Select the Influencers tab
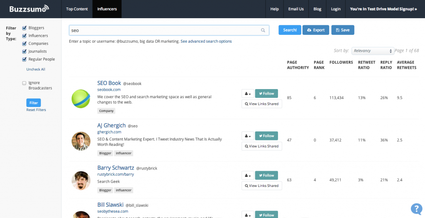Image resolution: width=425 pixels, height=218 pixels. [x=107, y=9]
